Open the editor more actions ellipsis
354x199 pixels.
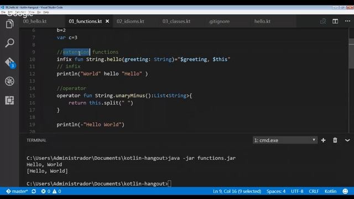[348, 21]
